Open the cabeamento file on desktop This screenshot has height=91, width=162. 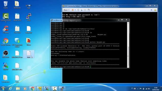pos(17,17)
